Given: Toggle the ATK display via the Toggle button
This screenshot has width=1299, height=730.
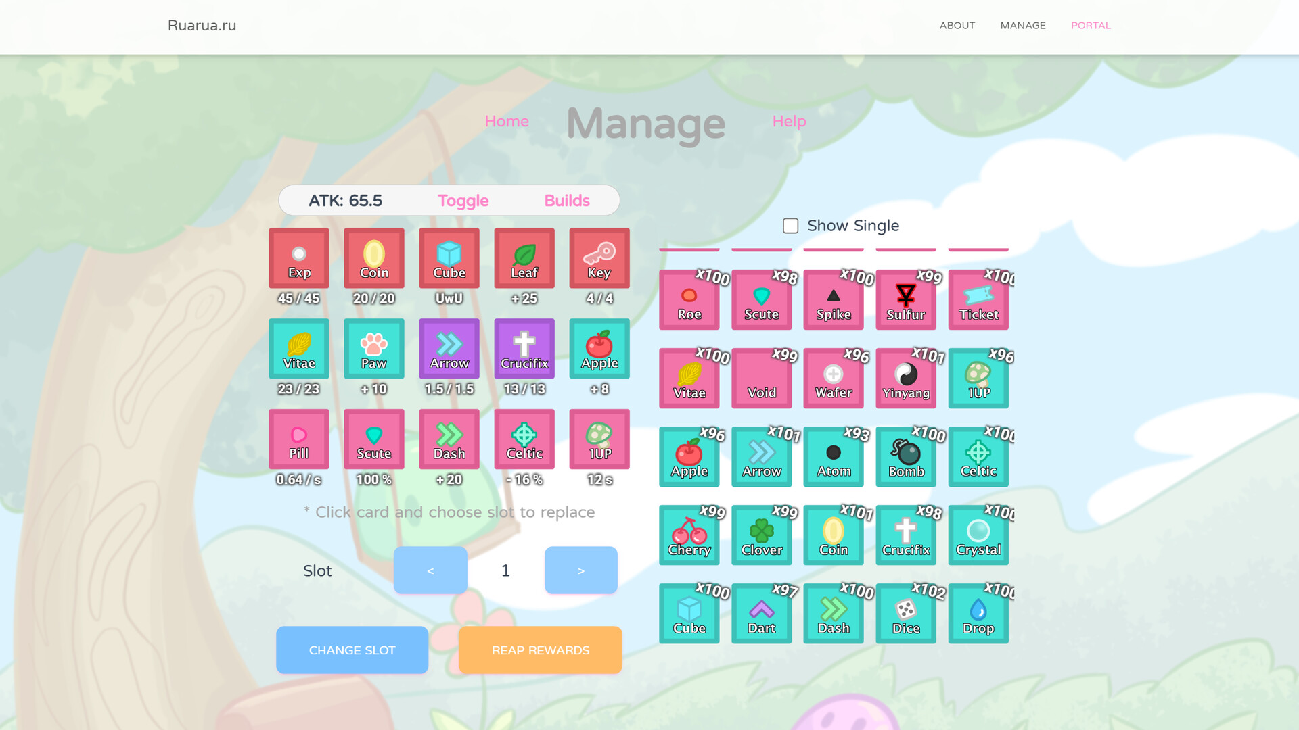Looking at the screenshot, I should tap(463, 200).
